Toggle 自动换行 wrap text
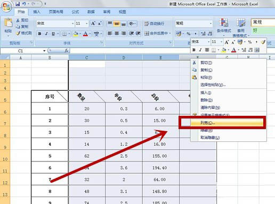275x204 pixels. point(154,23)
